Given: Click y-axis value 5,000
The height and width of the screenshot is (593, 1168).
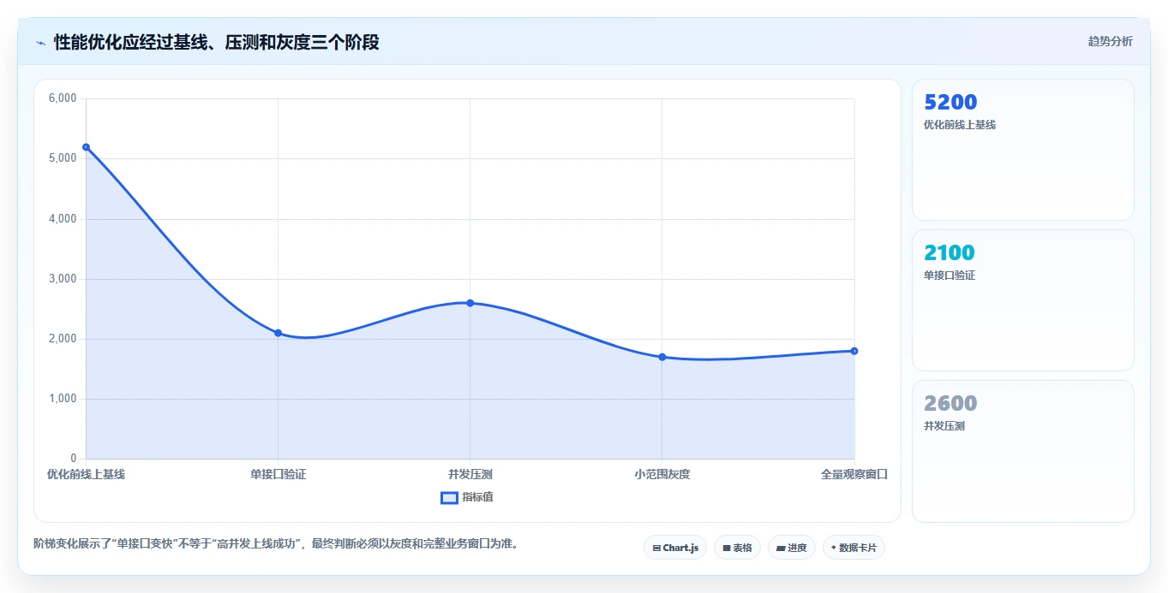Looking at the screenshot, I should coord(63,158).
